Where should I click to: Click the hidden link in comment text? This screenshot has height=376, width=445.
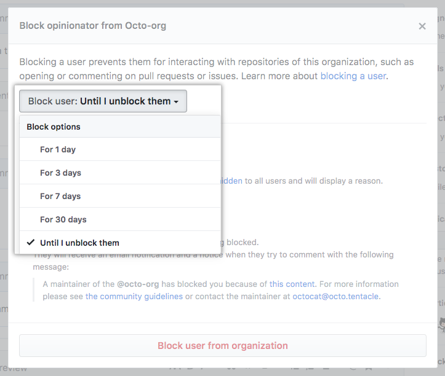tap(231, 181)
